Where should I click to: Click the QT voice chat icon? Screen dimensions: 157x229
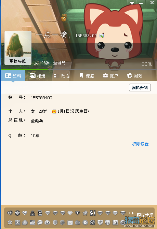point(40,223)
